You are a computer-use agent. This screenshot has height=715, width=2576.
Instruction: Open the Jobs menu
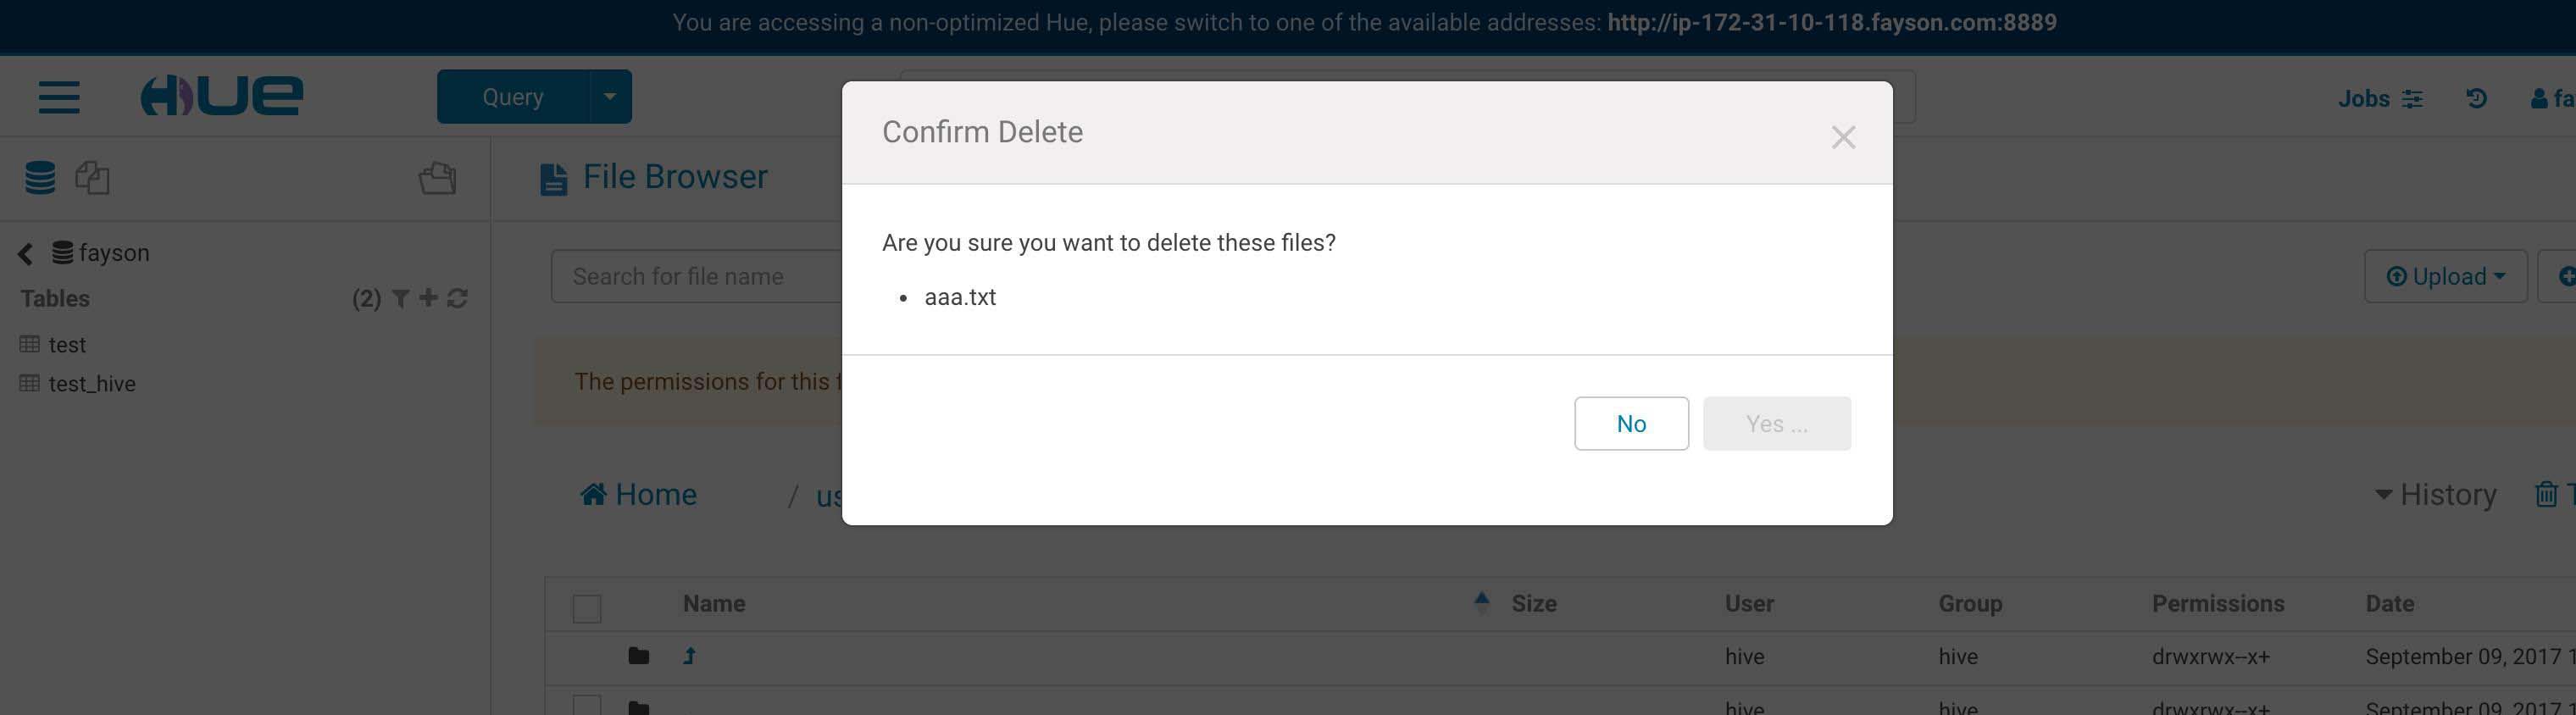pyautogui.click(x=2379, y=98)
